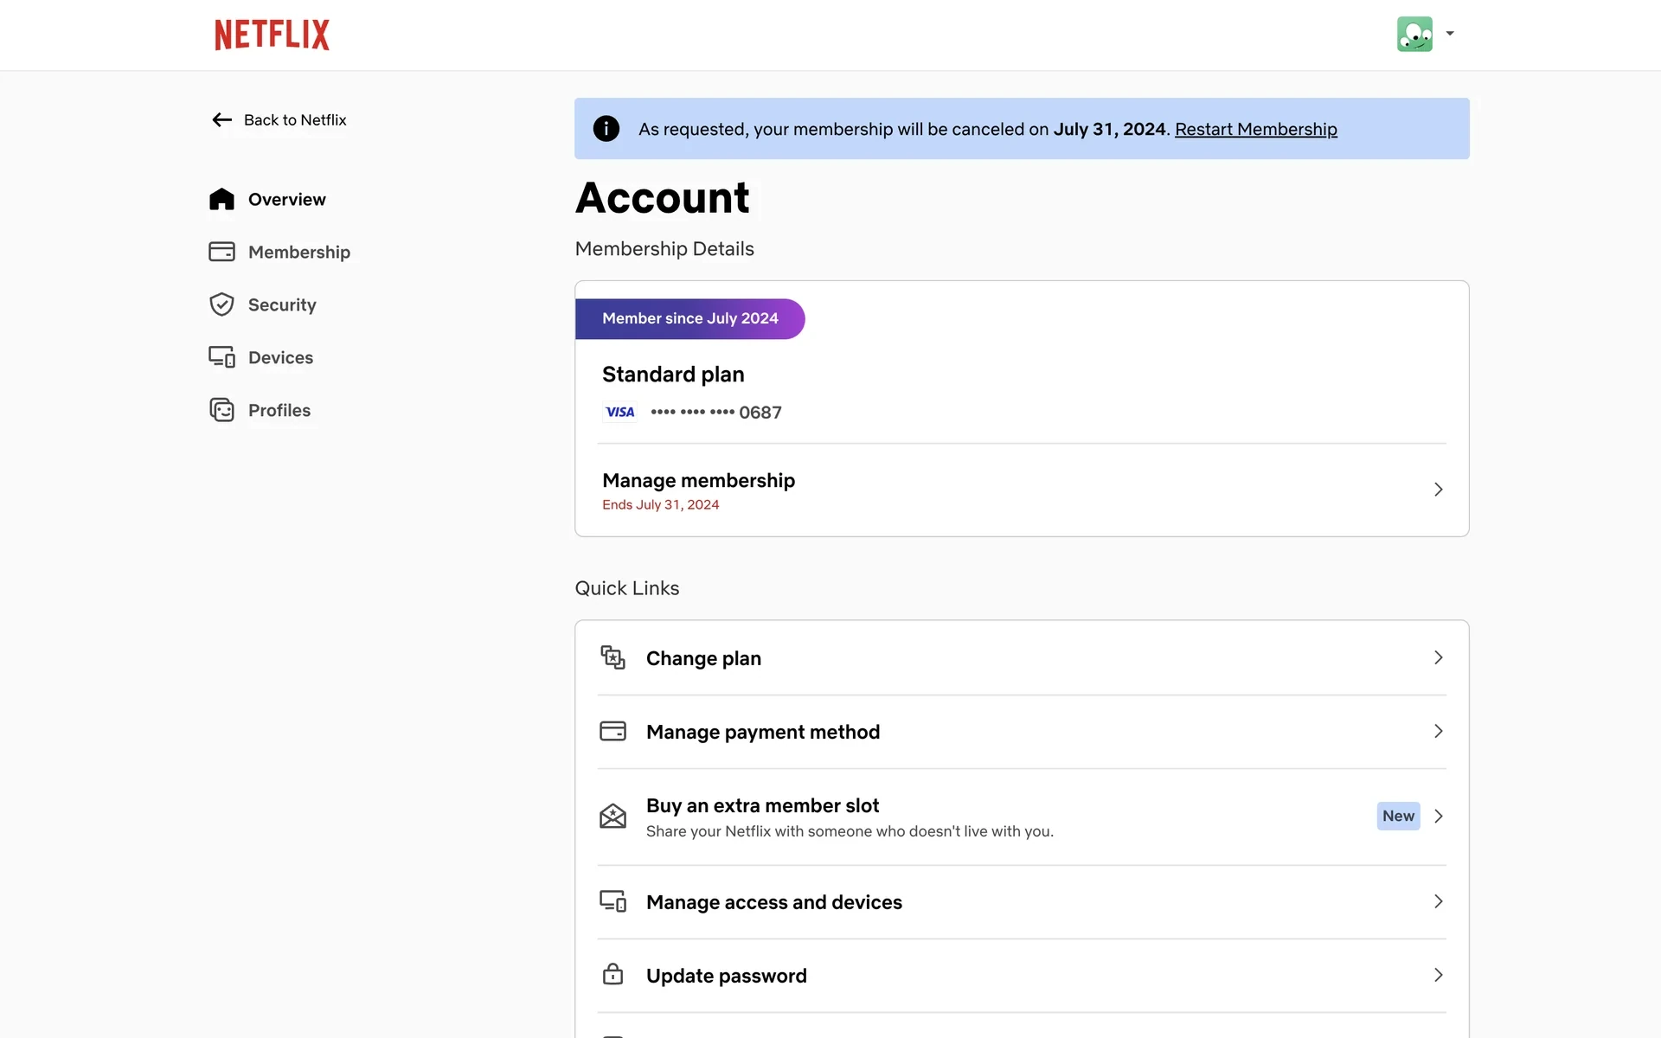Click the info icon in cancellation banner
The height and width of the screenshot is (1038, 1661).
(606, 129)
